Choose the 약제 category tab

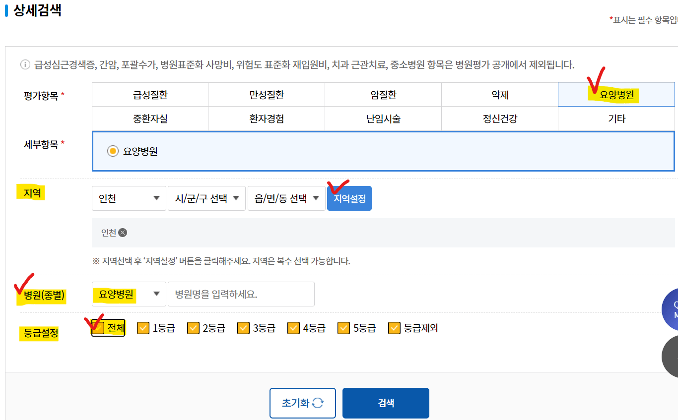click(500, 95)
